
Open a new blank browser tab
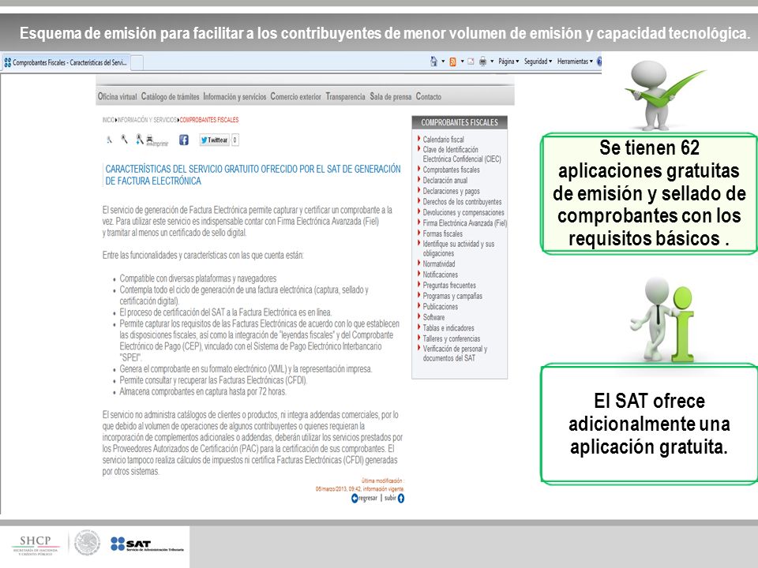click(137, 63)
